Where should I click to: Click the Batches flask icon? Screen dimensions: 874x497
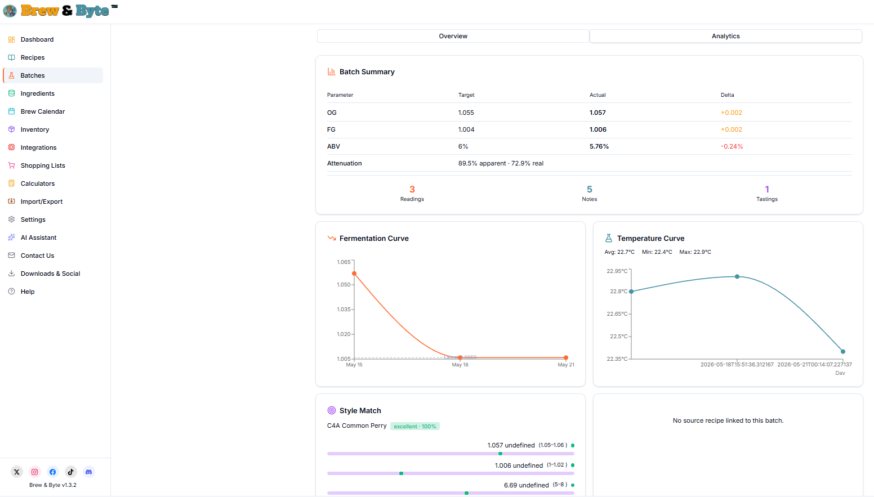[x=11, y=75]
